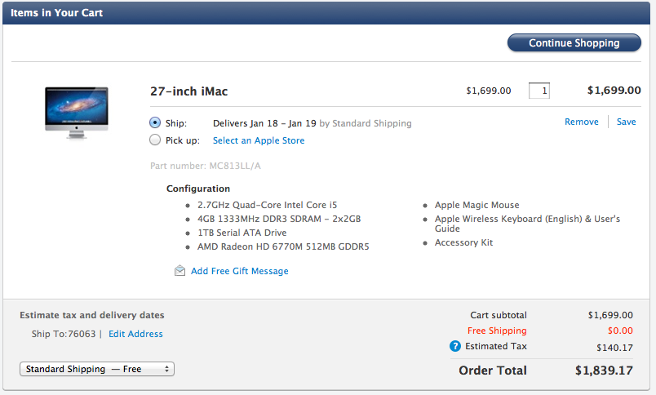Click the 1TB Serial ATA Drive line
Viewport: 656px width, 395px height.
click(242, 233)
